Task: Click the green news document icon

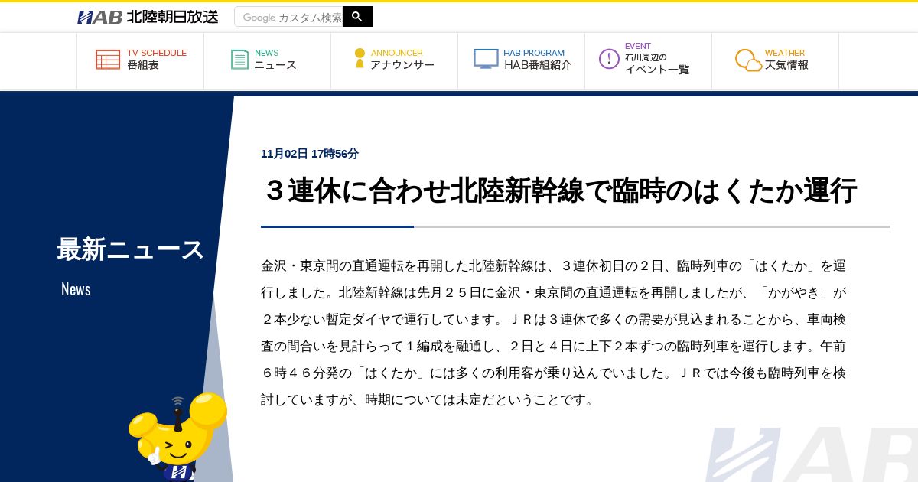Action: tap(239, 60)
